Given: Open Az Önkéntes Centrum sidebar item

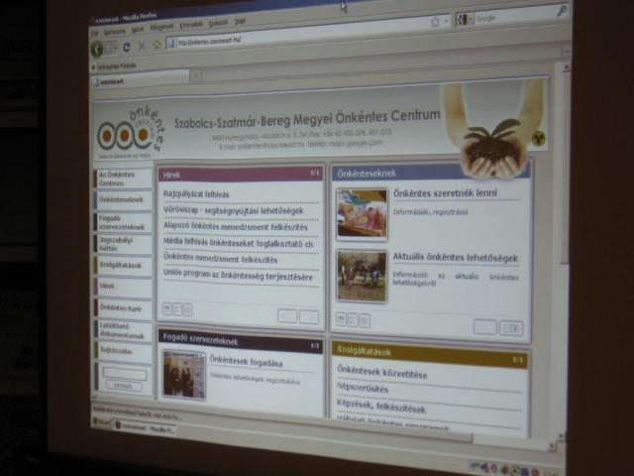Looking at the screenshot, I should [123, 178].
